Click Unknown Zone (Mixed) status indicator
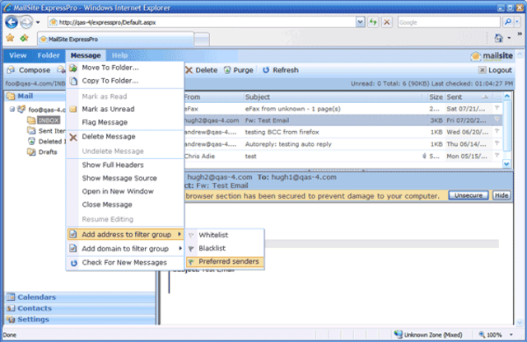 428,335
